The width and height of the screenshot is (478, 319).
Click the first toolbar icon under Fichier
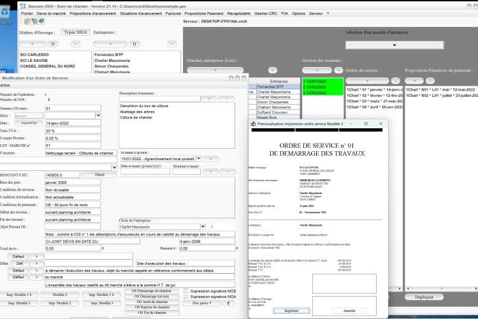click(x=27, y=21)
